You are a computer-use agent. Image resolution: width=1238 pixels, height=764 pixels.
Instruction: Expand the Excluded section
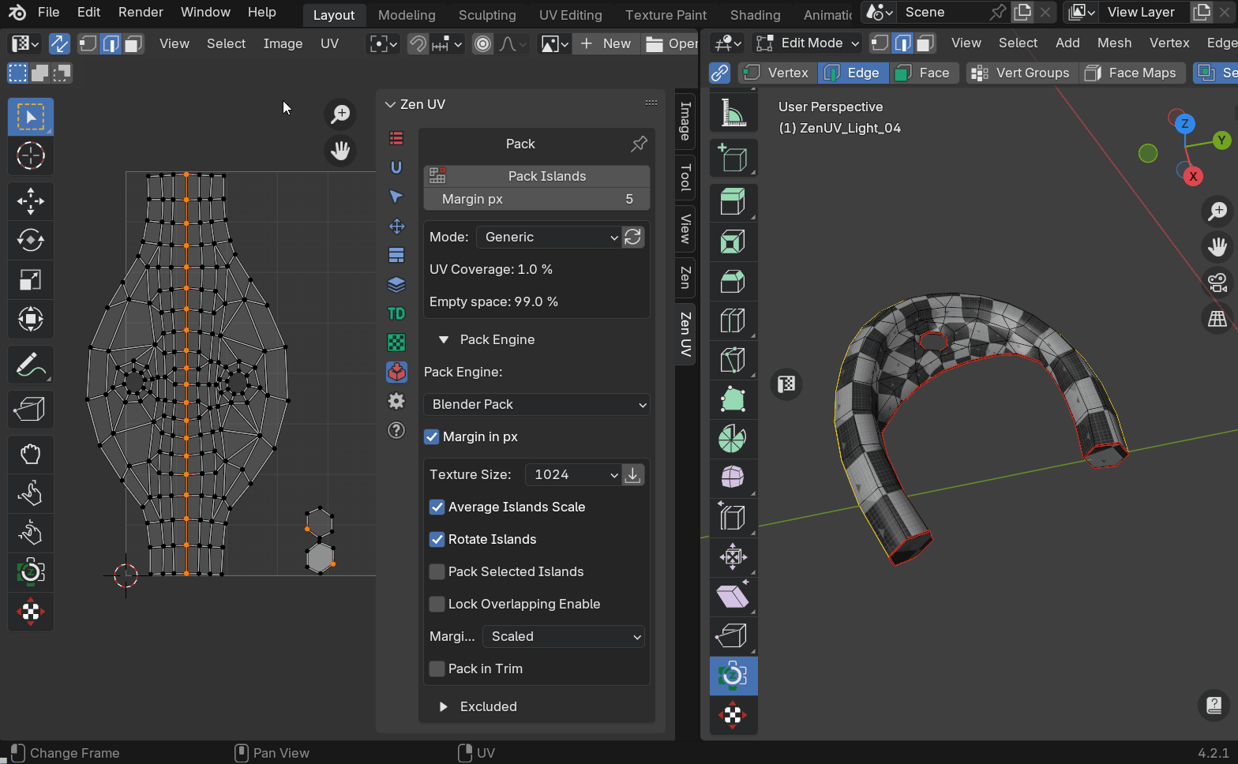444,706
